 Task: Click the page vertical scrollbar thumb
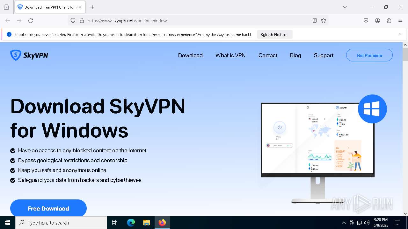point(405,54)
